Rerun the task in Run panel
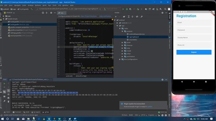Viewport: 216px width, 121px height. click(x=4, y=84)
